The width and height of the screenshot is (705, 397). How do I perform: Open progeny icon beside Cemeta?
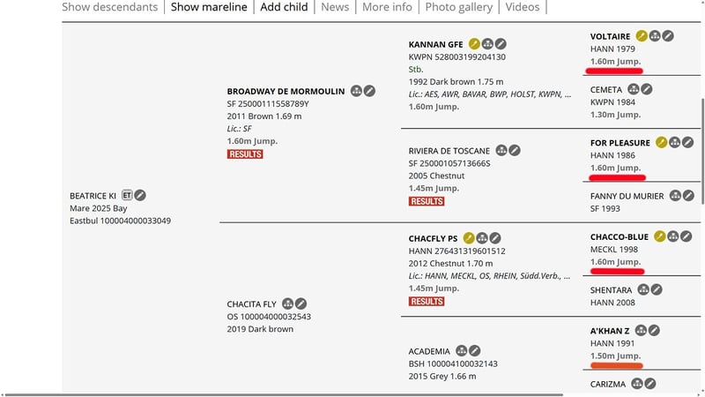point(633,89)
